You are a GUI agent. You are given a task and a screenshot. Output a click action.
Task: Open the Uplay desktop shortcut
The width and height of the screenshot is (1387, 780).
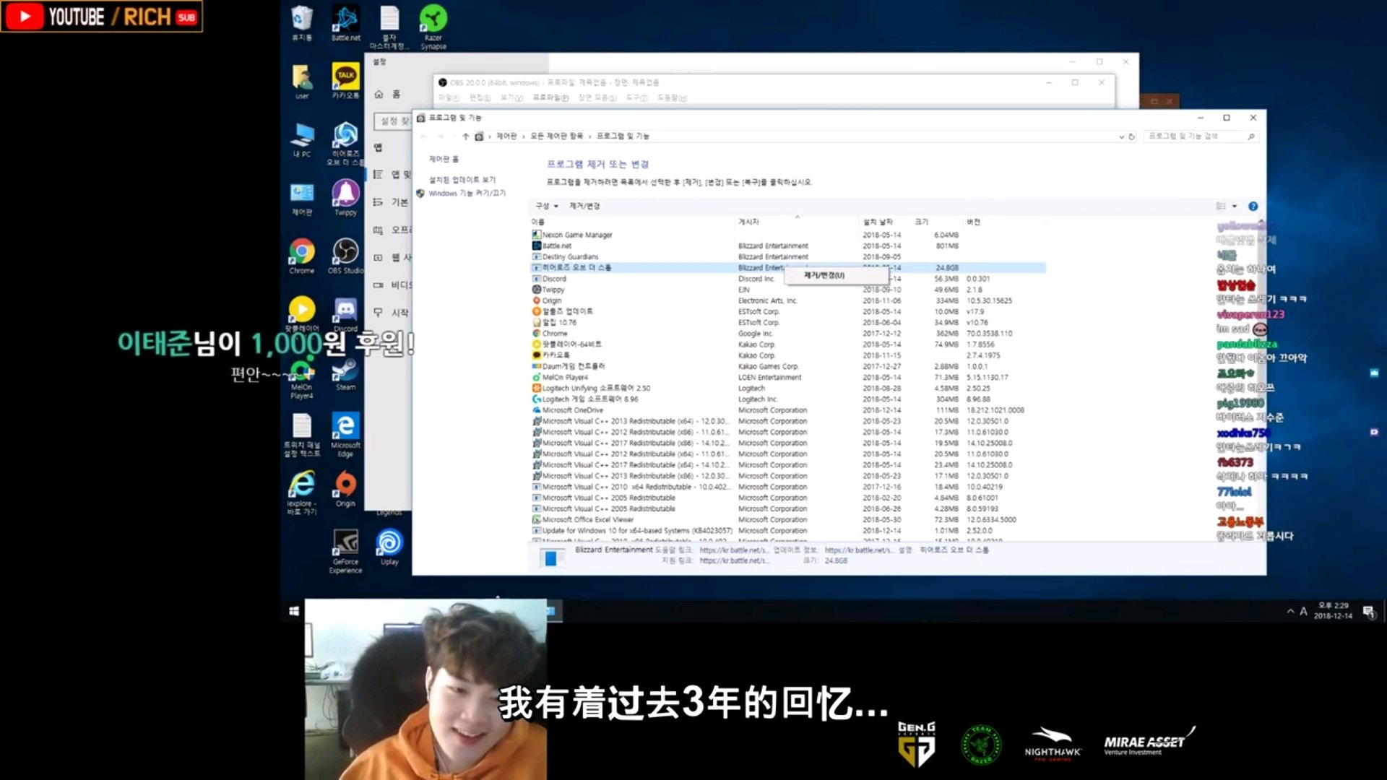(389, 547)
